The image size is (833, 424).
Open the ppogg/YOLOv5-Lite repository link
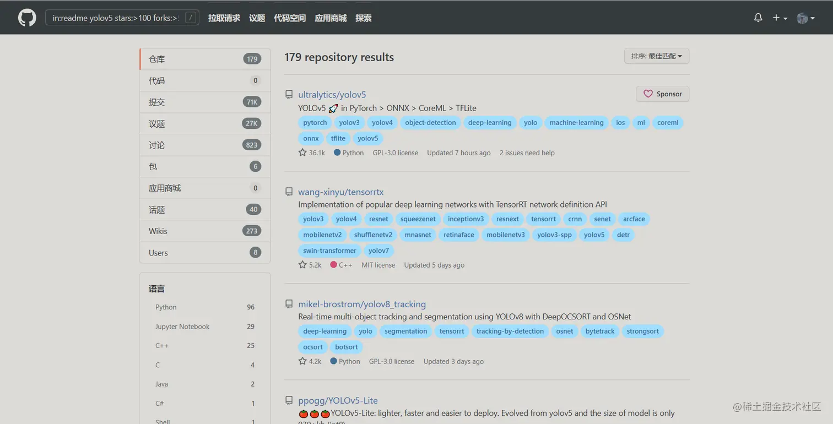coord(338,400)
